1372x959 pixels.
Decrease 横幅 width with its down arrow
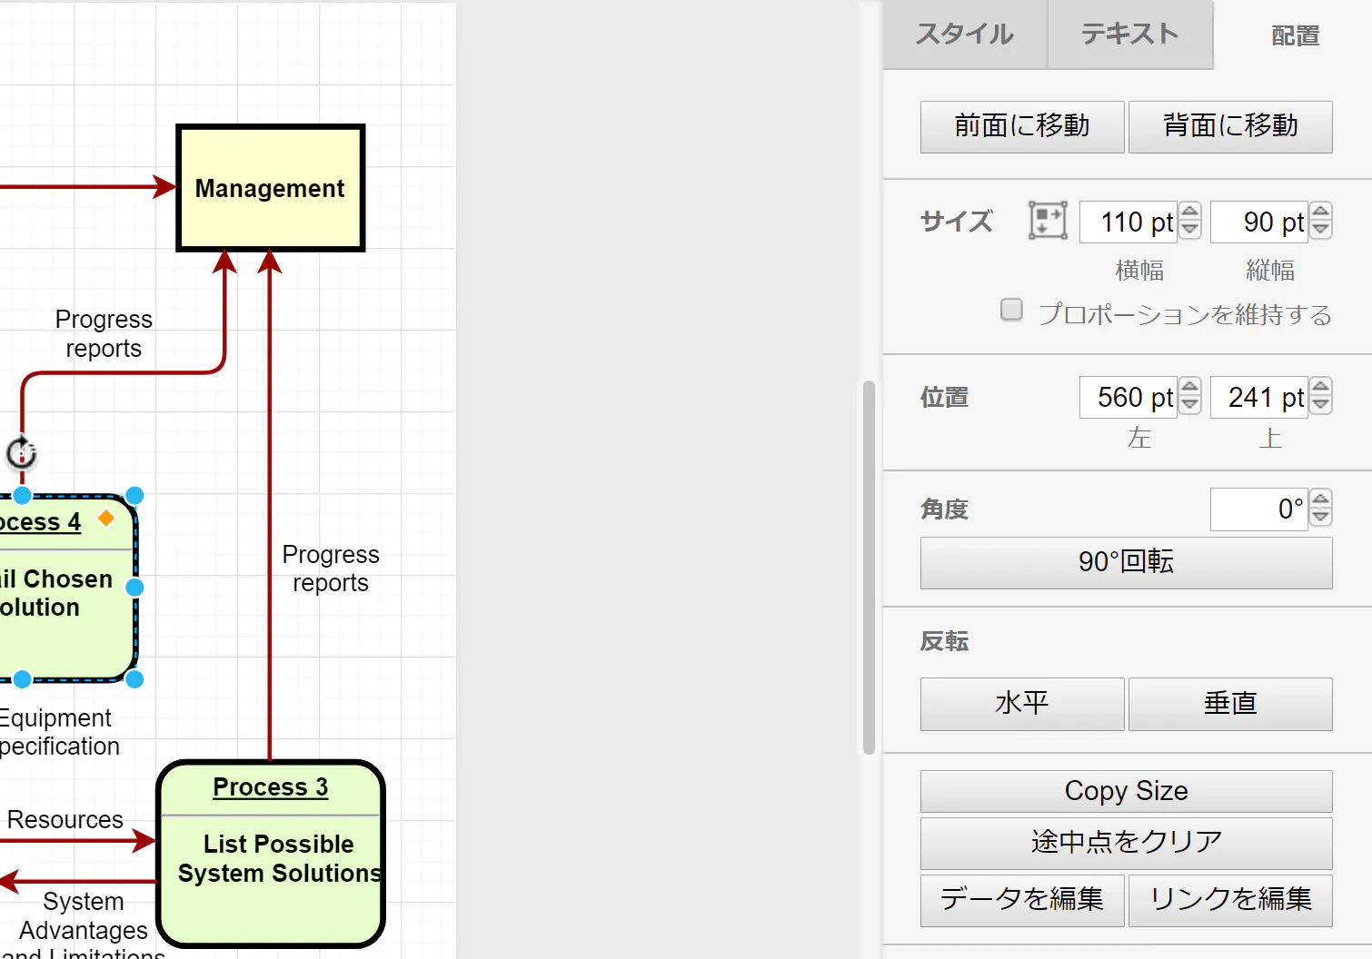coord(1189,231)
